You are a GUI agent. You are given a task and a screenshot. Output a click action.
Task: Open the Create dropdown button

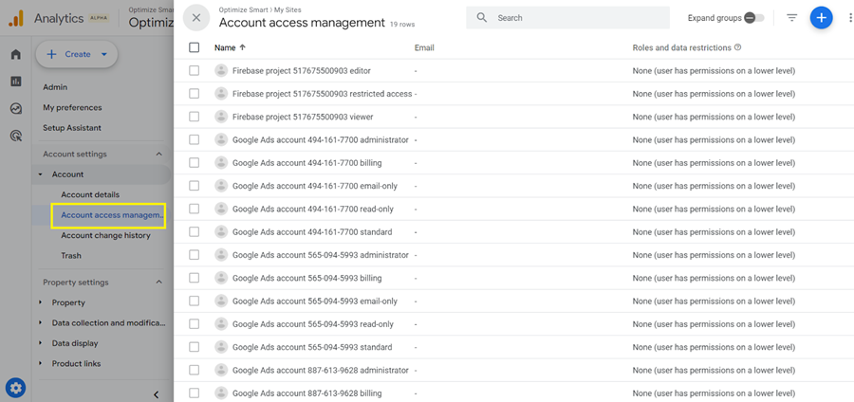[77, 54]
